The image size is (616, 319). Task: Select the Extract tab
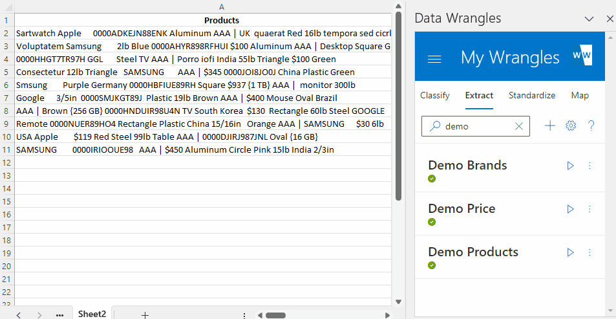[479, 96]
